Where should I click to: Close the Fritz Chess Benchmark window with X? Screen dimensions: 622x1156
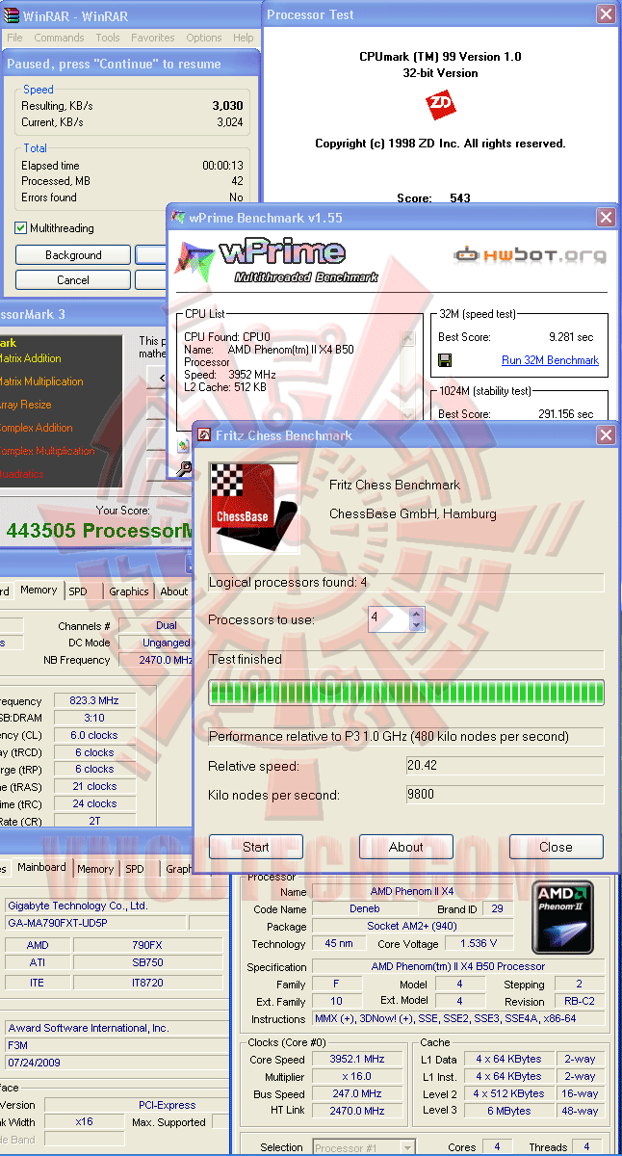pos(607,435)
